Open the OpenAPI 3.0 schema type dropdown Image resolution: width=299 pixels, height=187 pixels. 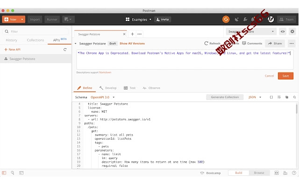click(x=103, y=97)
